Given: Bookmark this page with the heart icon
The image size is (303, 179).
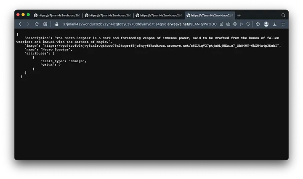Looking at the screenshot, I should click(x=248, y=24).
